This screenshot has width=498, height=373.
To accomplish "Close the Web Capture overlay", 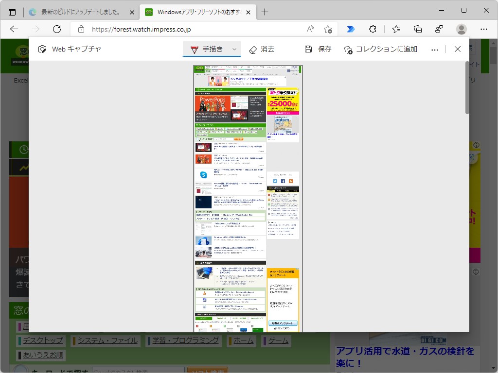I will click(x=457, y=49).
